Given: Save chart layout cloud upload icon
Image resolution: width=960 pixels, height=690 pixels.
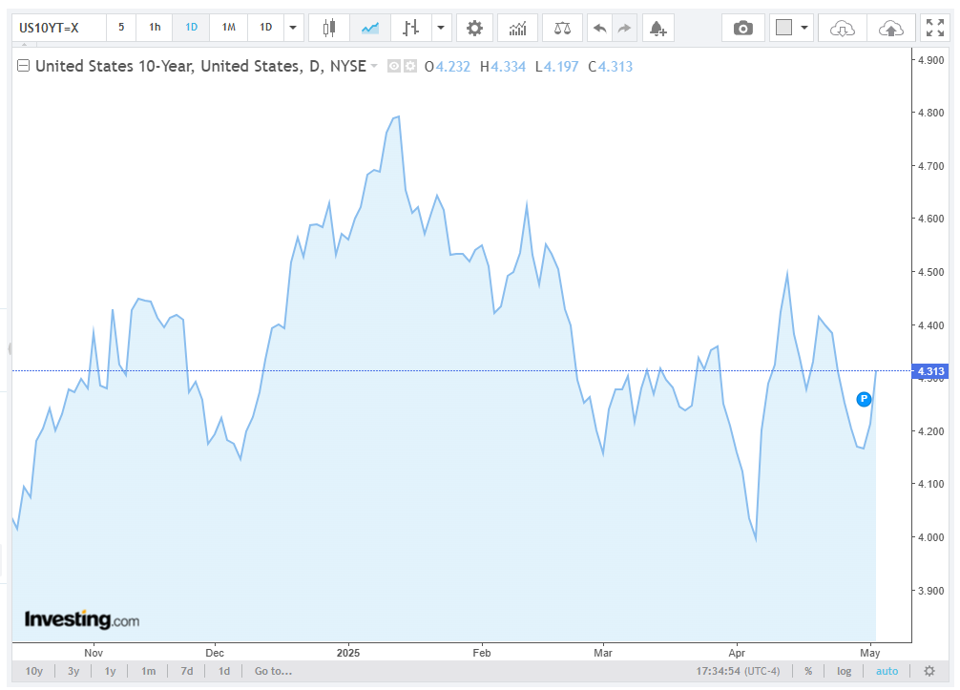Looking at the screenshot, I should coord(891,29).
